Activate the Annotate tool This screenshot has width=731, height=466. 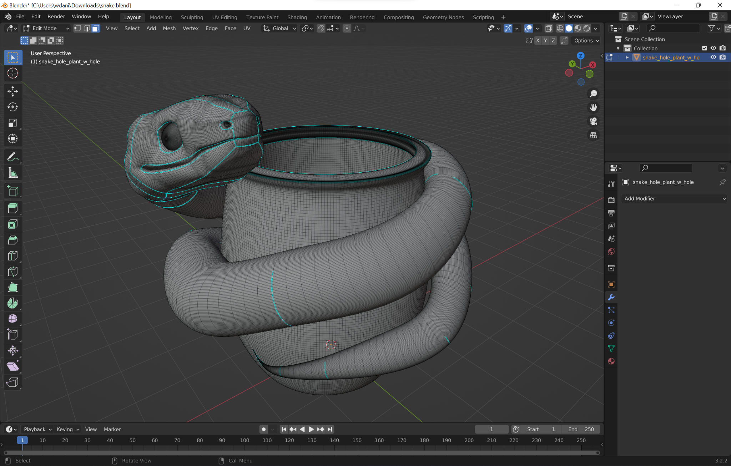(x=13, y=156)
